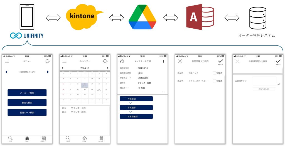This screenshot has width=285, height=146.
Task: Click the 訪問予定日 value 2024/10/16
Action: [143, 68]
